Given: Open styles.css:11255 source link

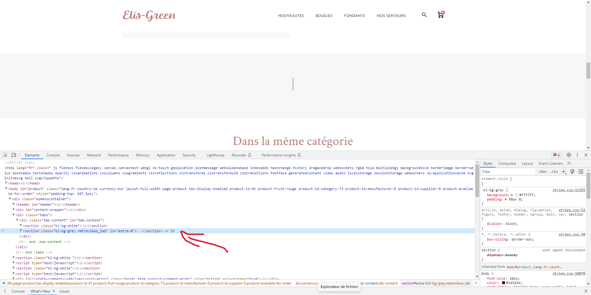Looking at the screenshot, I should [x=569, y=190].
